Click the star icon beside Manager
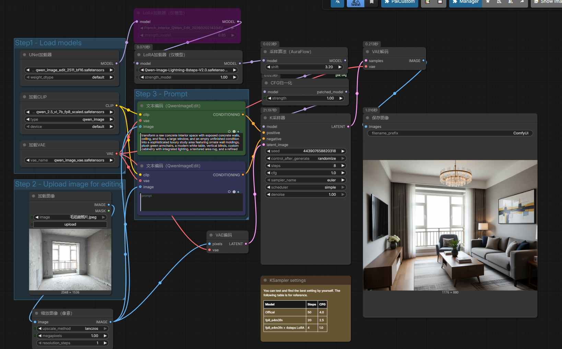 (x=488, y=2)
